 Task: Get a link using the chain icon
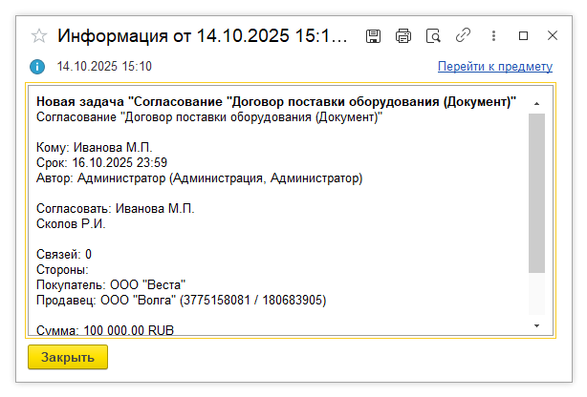click(463, 36)
